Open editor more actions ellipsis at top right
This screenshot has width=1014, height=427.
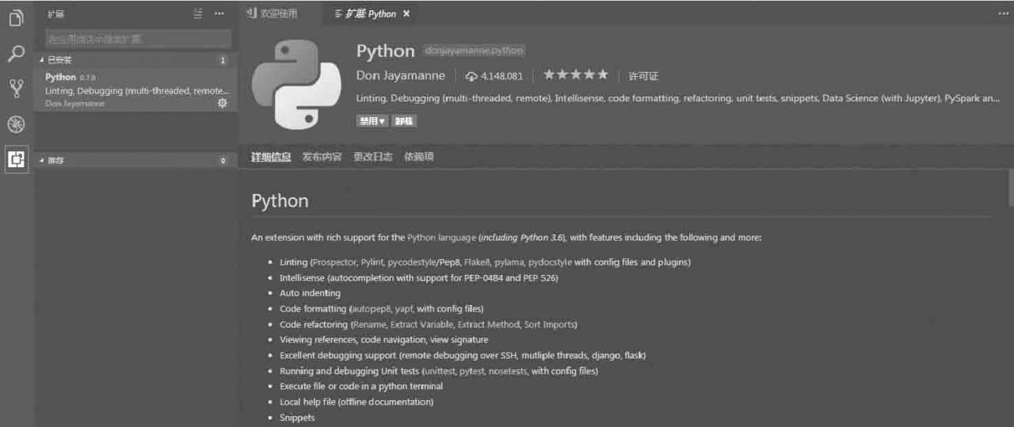[1004, 13]
